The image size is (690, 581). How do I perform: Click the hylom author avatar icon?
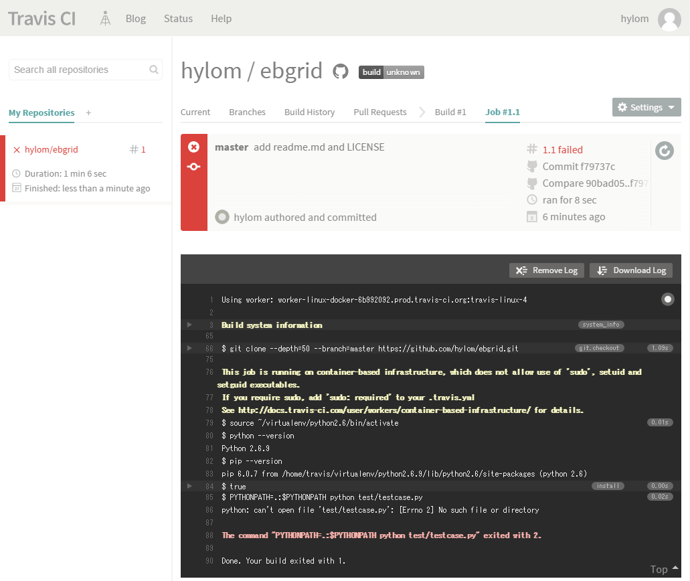(222, 217)
